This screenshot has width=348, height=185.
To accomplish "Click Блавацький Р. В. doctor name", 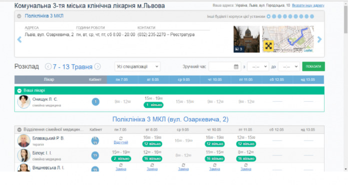I will click(48, 138).
